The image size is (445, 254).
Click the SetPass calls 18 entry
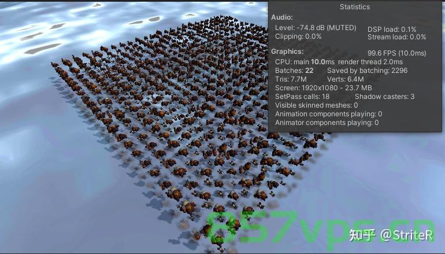click(302, 97)
